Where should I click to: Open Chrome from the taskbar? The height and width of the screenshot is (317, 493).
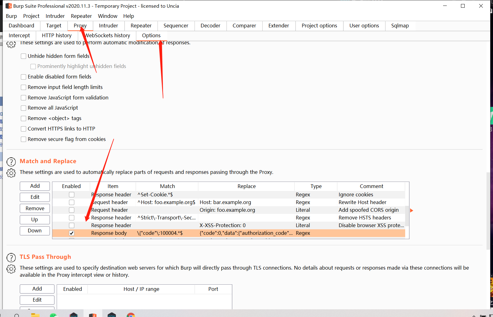pyautogui.click(x=131, y=315)
